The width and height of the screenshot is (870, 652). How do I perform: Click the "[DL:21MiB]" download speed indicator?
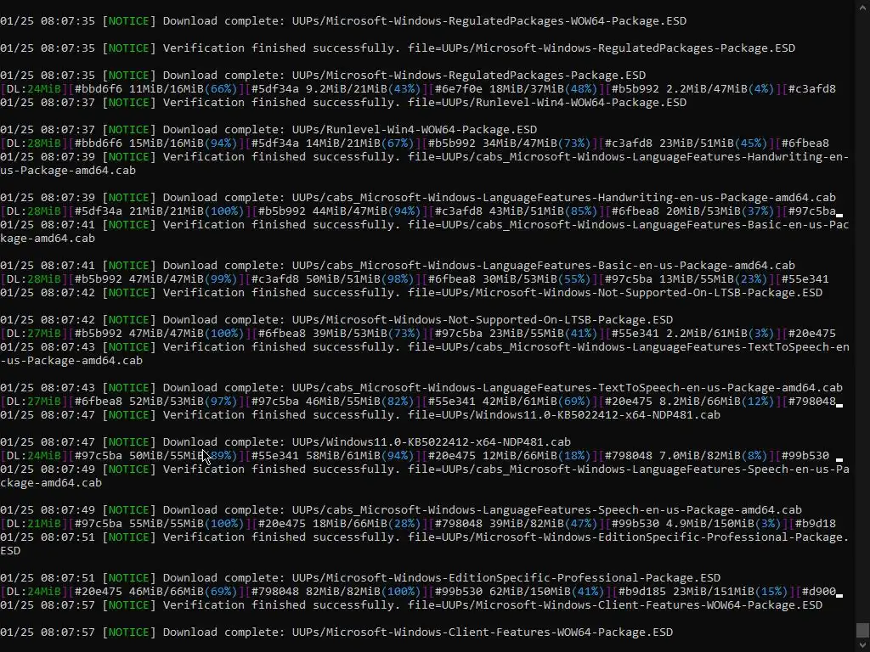coord(34,523)
